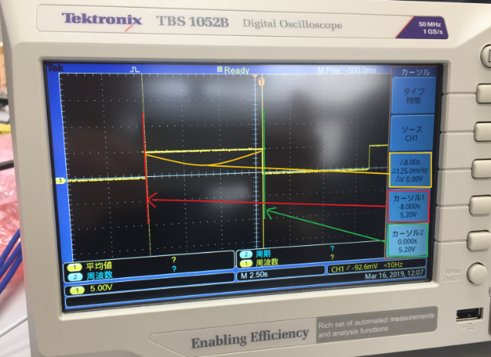Click the channel 1 ground marker
The image size is (491, 357).
pos(61,180)
